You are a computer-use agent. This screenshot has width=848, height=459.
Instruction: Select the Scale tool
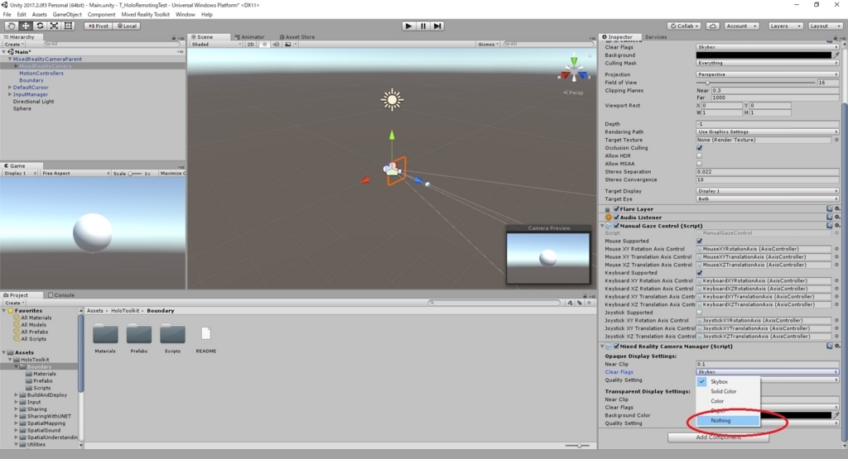tap(54, 26)
